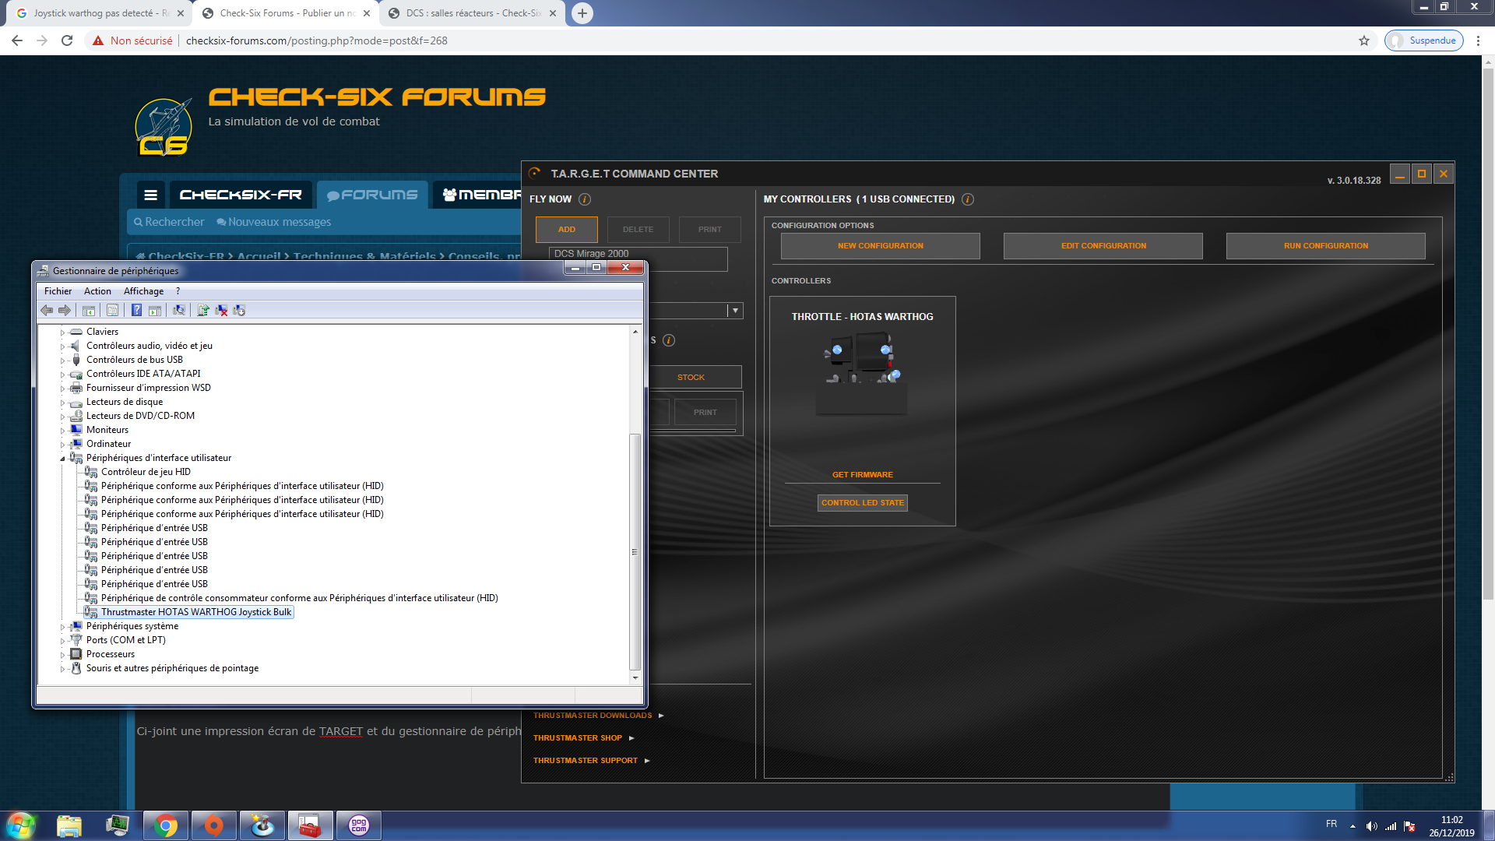Open FORUMS tab on Check-Six

point(372,195)
